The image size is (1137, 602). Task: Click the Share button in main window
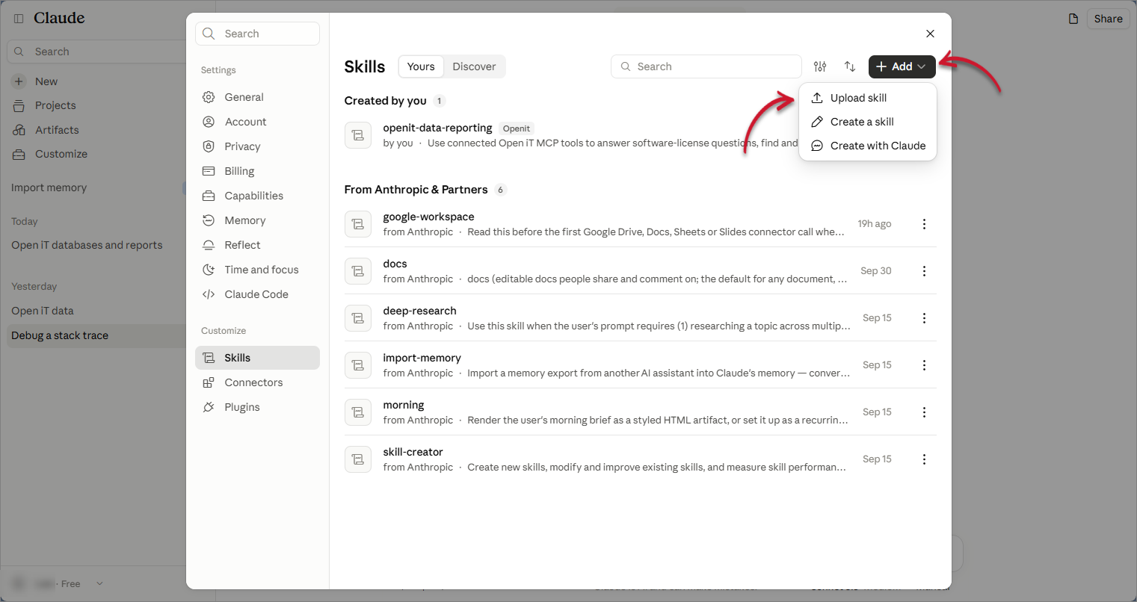1108,19
